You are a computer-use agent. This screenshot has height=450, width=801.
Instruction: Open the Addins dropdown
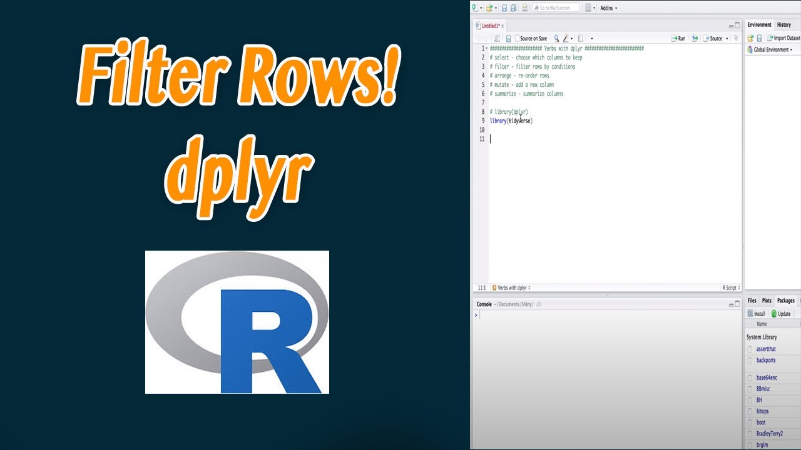coord(608,8)
